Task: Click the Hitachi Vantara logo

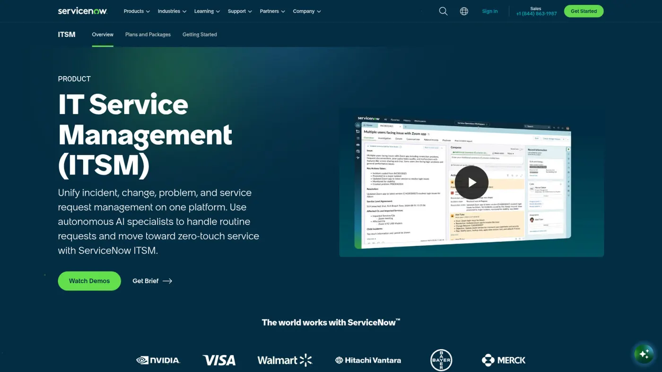Action: [368, 360]
